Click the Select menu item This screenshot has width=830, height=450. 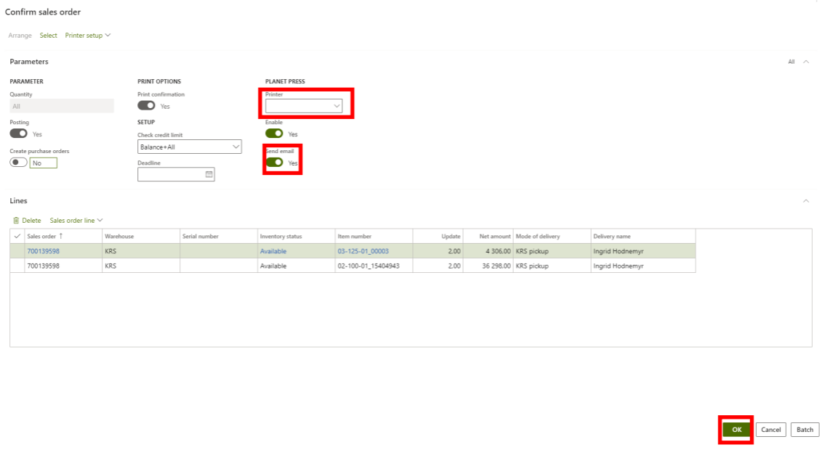pos(48,35)
